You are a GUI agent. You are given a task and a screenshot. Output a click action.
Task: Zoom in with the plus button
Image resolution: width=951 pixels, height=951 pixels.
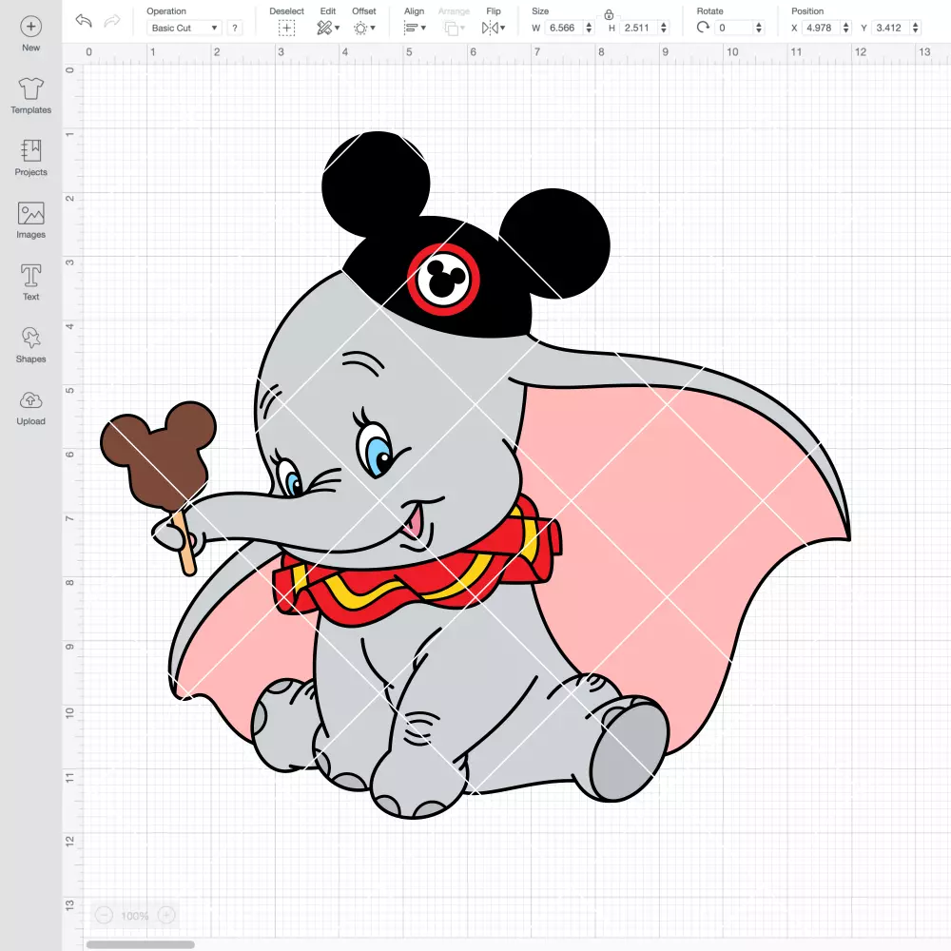coord(166,915)
